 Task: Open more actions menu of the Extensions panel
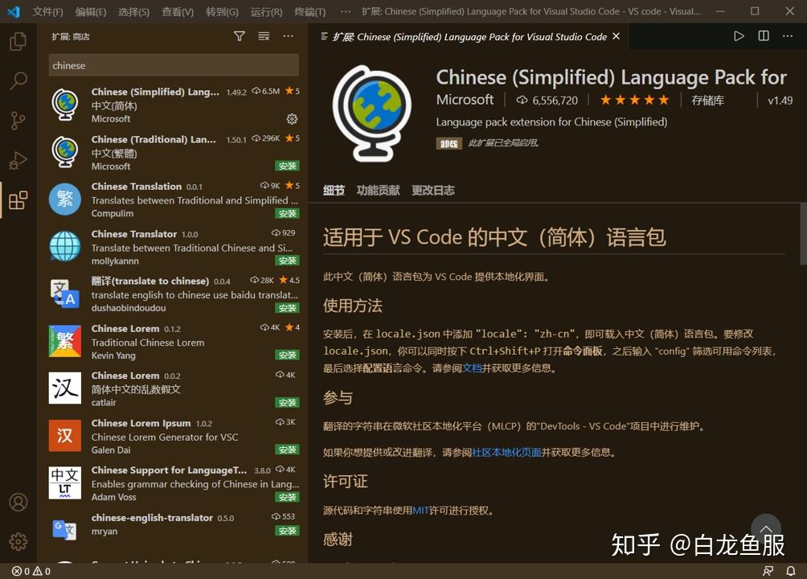click(288, 36)
